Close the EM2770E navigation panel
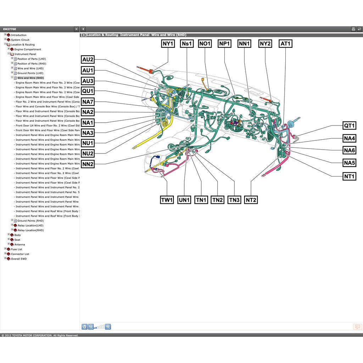 pos(76,29)
